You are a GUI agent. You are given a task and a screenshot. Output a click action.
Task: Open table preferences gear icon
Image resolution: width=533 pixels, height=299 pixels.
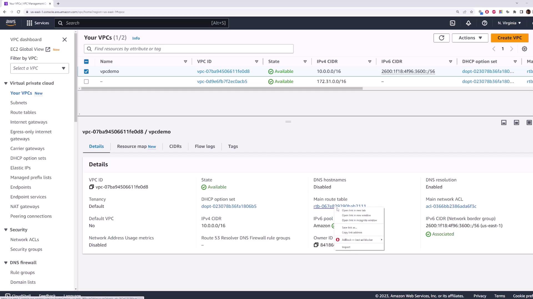coord(524,49)
